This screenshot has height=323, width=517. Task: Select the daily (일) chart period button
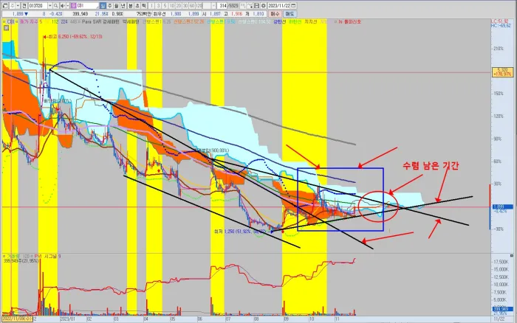coord(103,6)
